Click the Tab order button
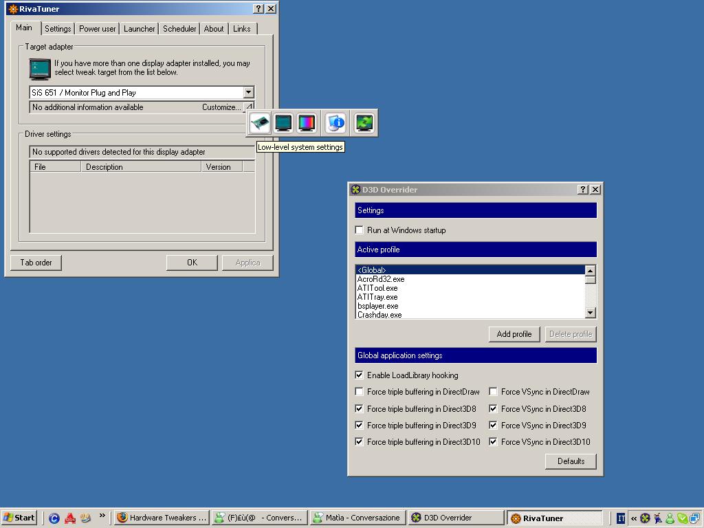704x528 pixels. coord(36,263)
